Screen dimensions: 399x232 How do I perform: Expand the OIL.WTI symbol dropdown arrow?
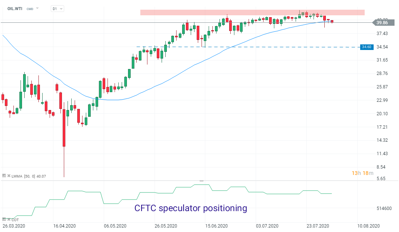(37, 8)
